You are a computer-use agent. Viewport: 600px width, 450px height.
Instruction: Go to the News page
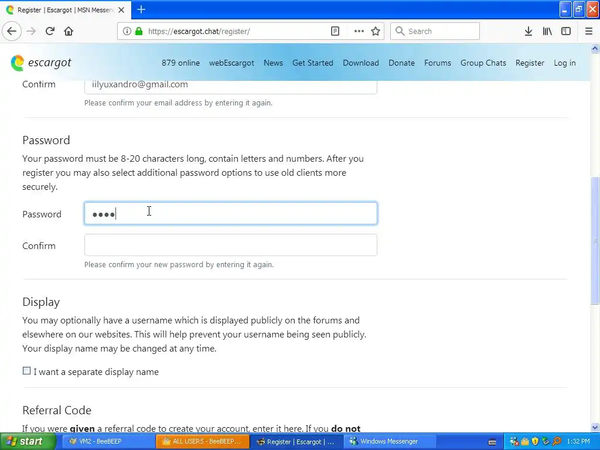[273, 63]
